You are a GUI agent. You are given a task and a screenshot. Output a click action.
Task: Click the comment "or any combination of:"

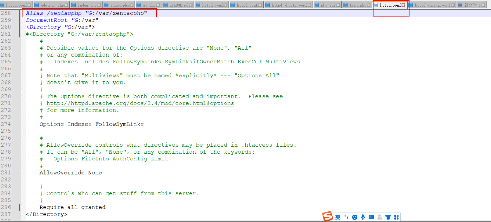tap(81, 55)
